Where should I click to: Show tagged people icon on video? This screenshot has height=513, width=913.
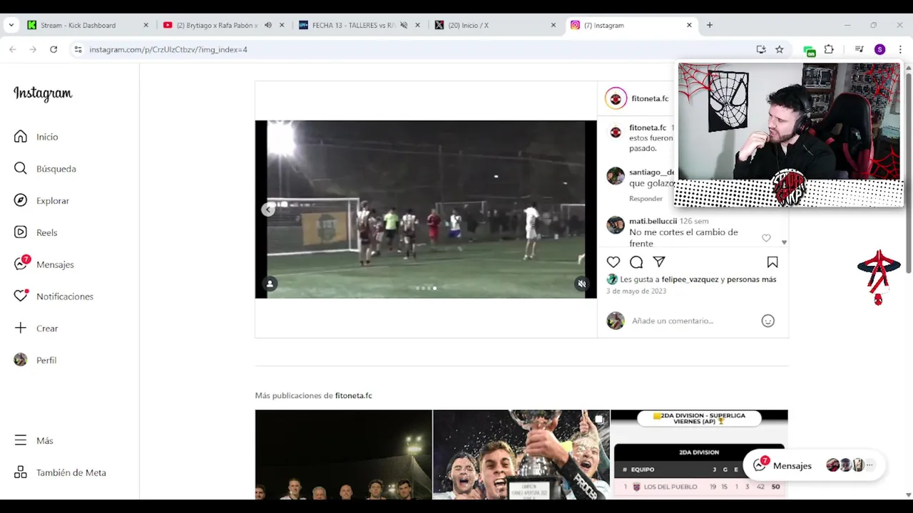tap(270, 284)
